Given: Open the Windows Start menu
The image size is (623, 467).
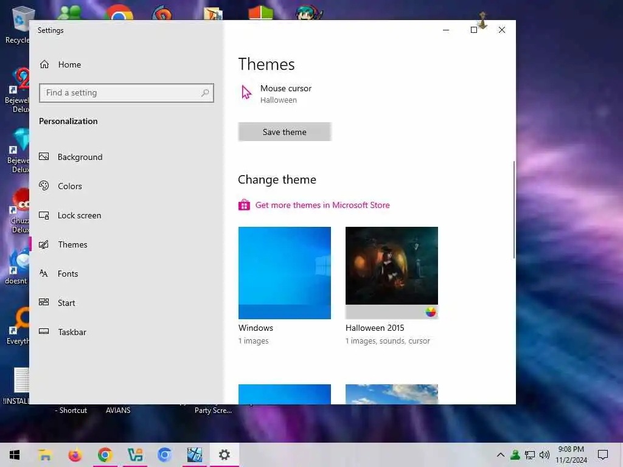Looking at the screenshot, I should 15,455.
